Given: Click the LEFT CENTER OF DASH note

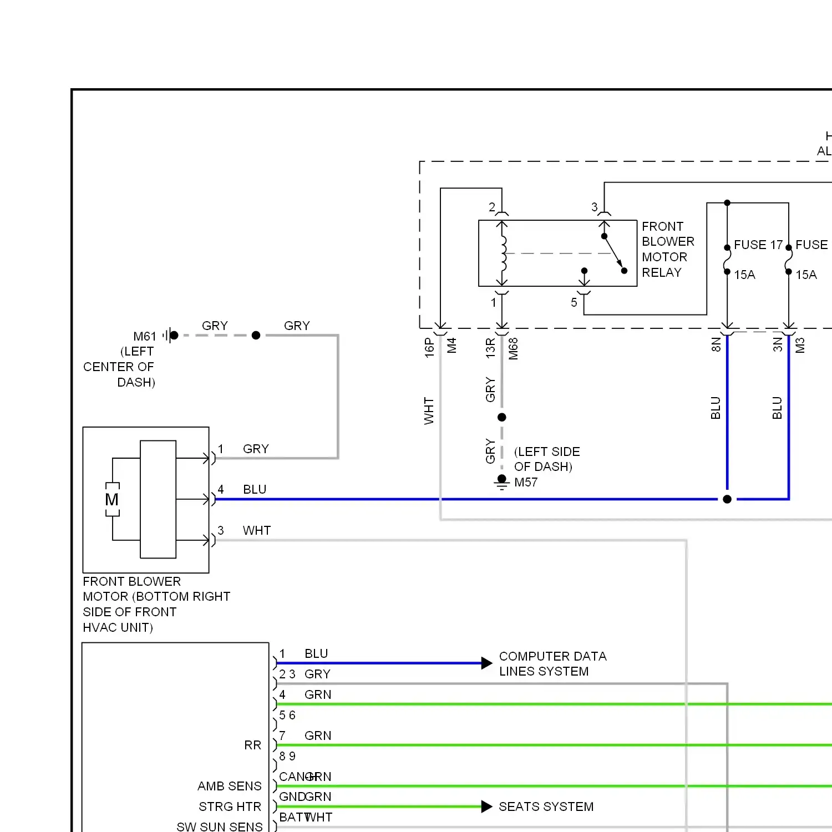Looking at the screenshot, I should tap(119, 367).
